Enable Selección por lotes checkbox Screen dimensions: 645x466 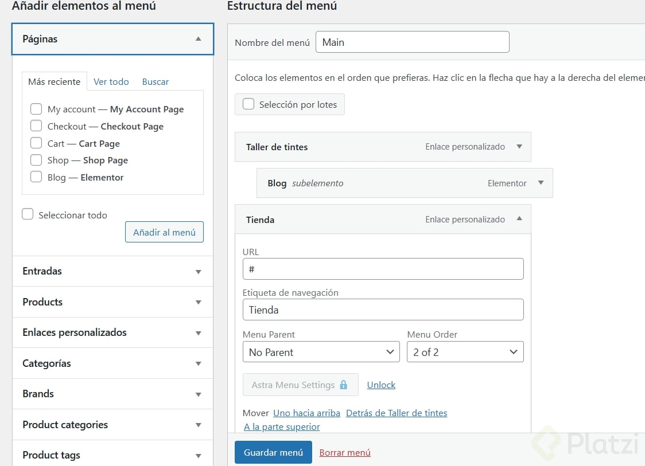point(248,104)
